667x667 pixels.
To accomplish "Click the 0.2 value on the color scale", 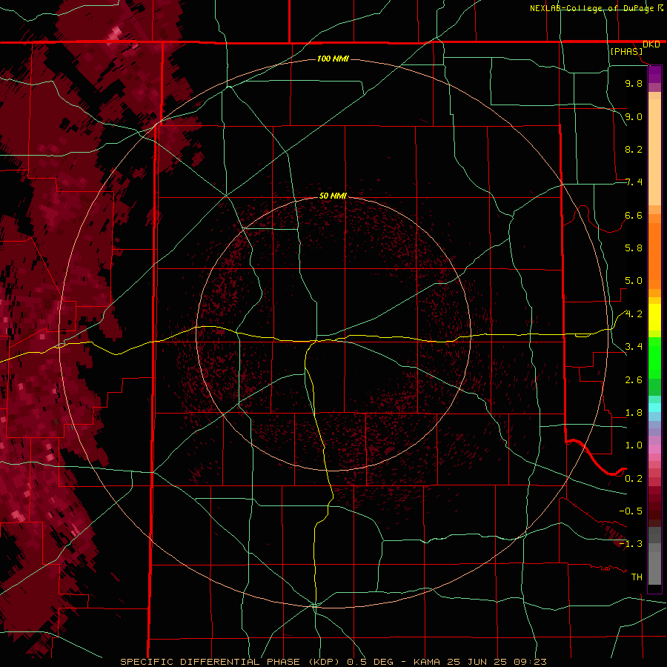I will coord(634,479).
